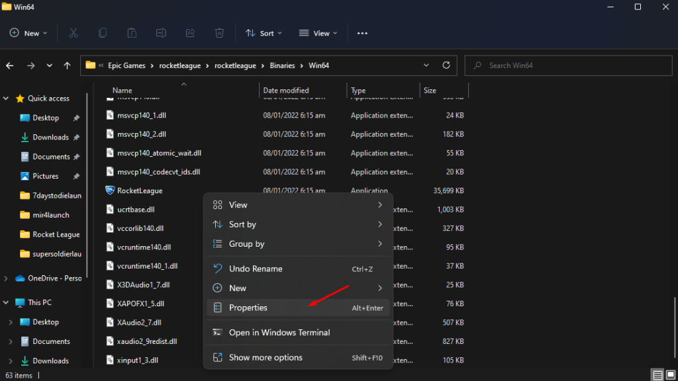The height and width of the screenshot is (381, 678).
Task: Open the New submenu in context menu
Action: [x=298, y=288]
